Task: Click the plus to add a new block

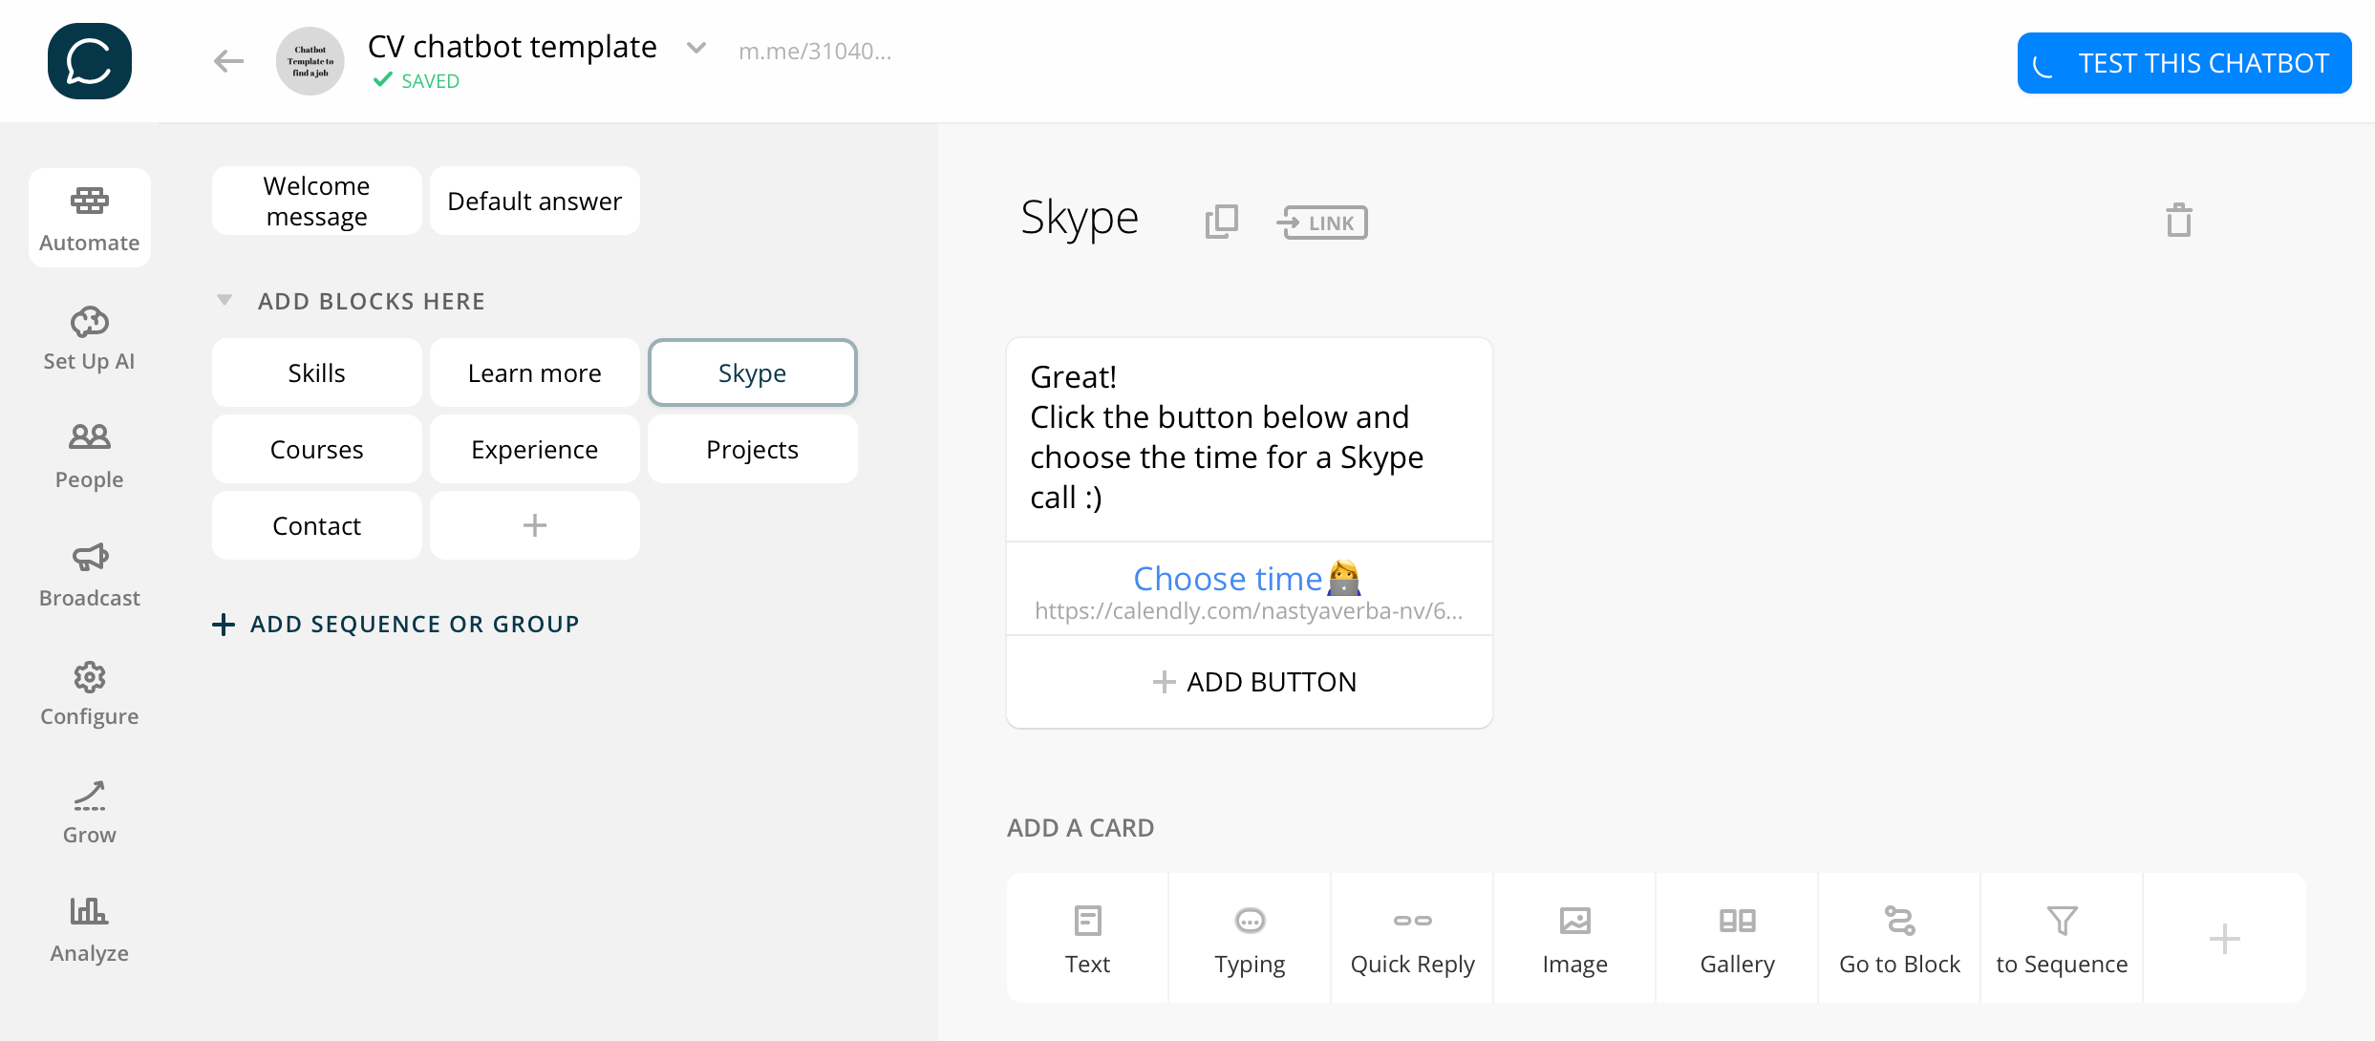Action: click(534, 524)
